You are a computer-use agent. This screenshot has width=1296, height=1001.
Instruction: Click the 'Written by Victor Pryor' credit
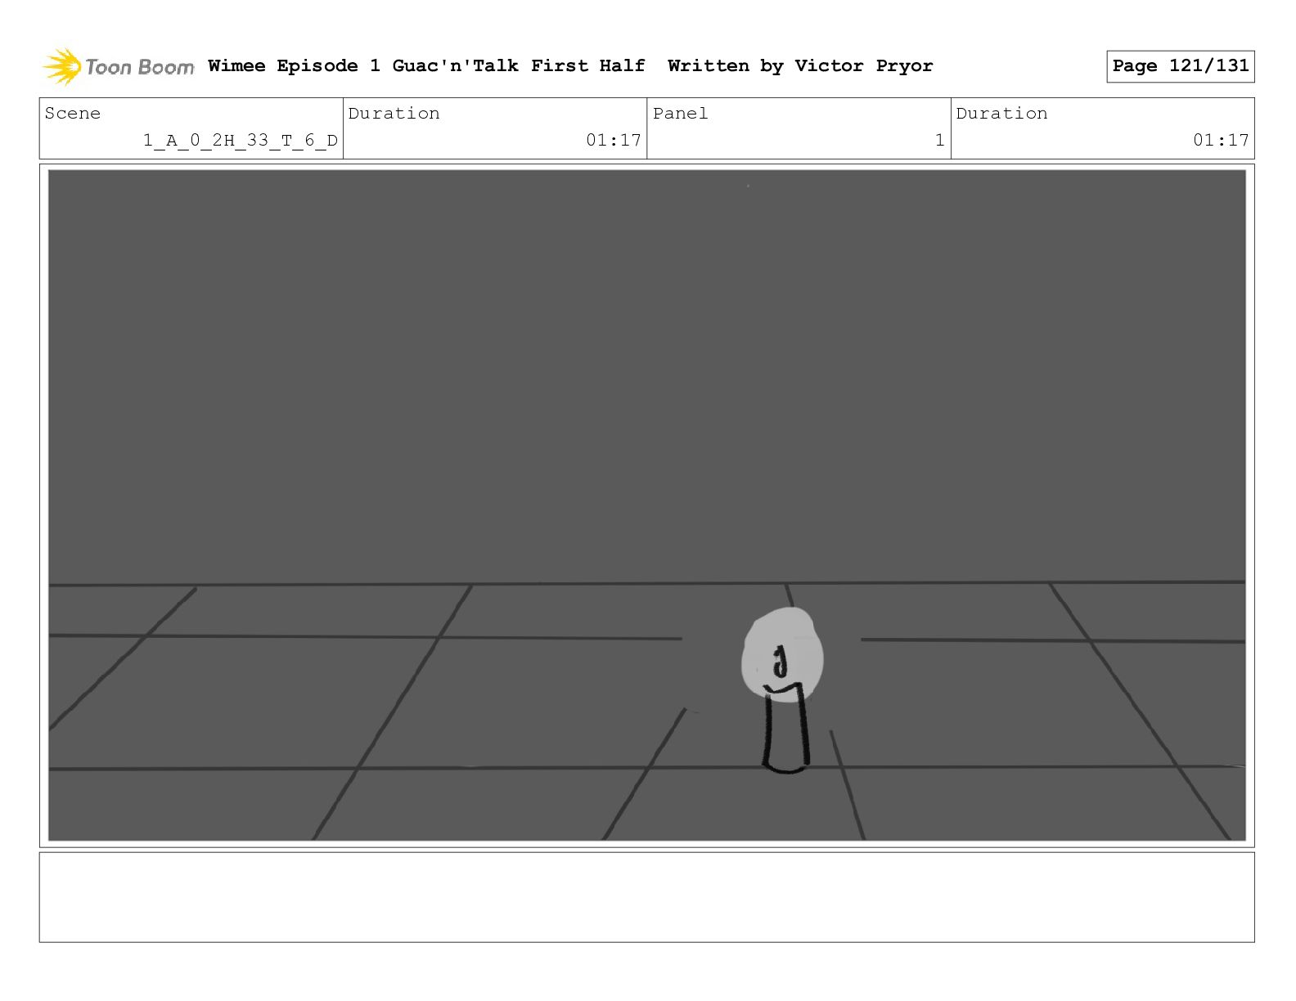800,65
